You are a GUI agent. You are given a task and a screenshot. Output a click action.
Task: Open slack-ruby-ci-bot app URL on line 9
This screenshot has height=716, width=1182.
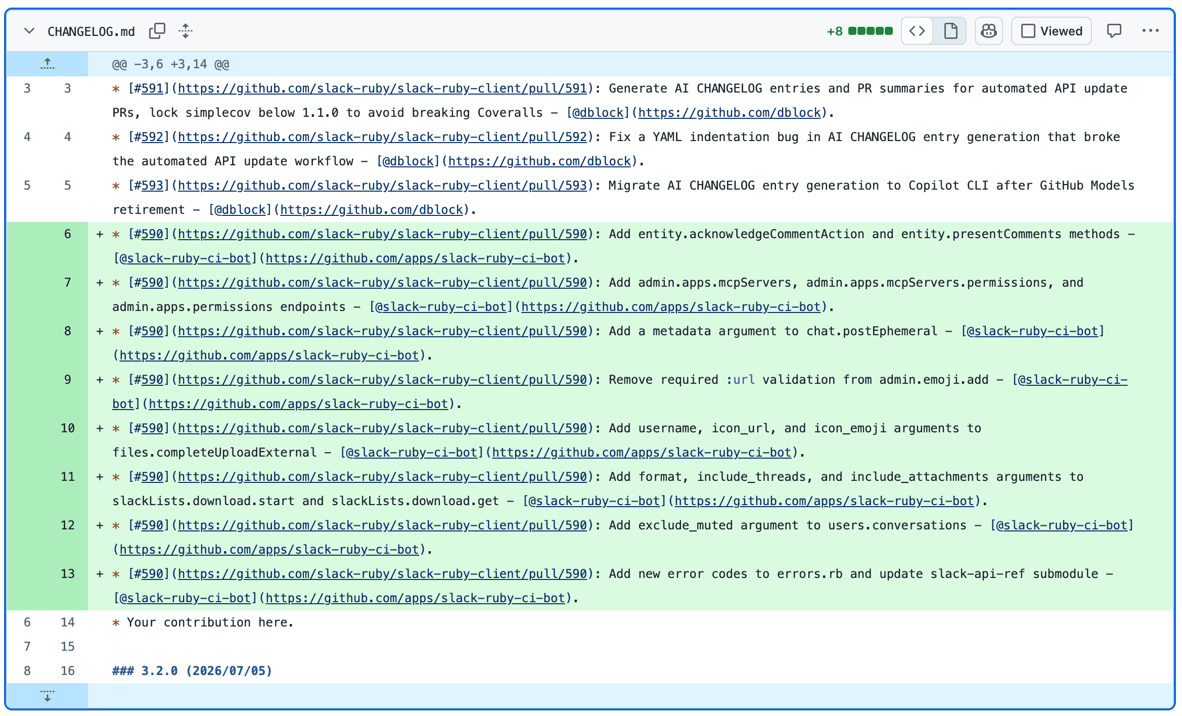point(298,404)
